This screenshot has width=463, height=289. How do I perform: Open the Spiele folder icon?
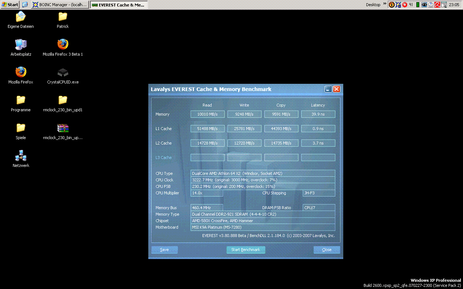tap(21, 128)
